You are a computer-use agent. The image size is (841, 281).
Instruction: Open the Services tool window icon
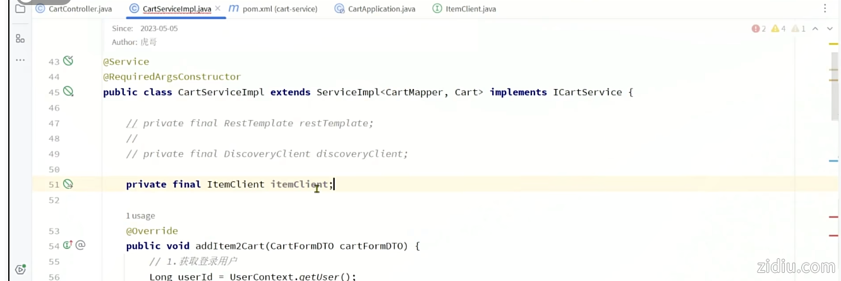[x=20, y=269]
